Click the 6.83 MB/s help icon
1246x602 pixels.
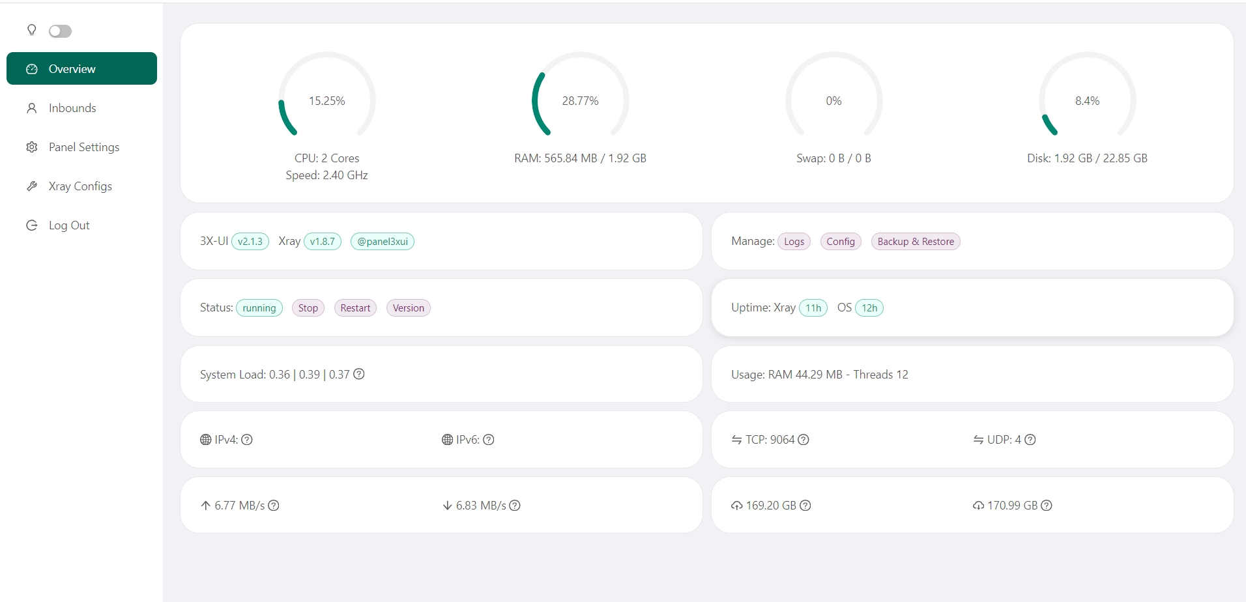coord(515,506)
